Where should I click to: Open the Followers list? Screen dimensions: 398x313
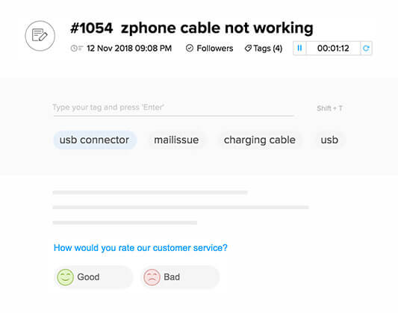tap(209, 48)
